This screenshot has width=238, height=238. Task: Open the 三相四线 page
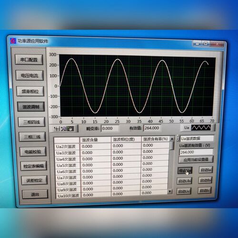click(x=31, y=122)
